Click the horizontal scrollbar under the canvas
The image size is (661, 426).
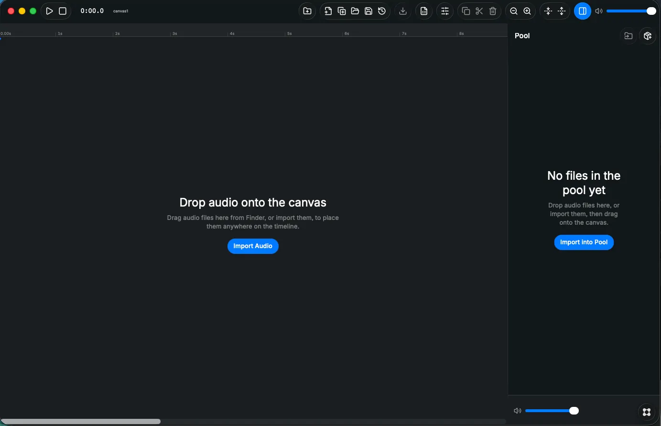81,421
